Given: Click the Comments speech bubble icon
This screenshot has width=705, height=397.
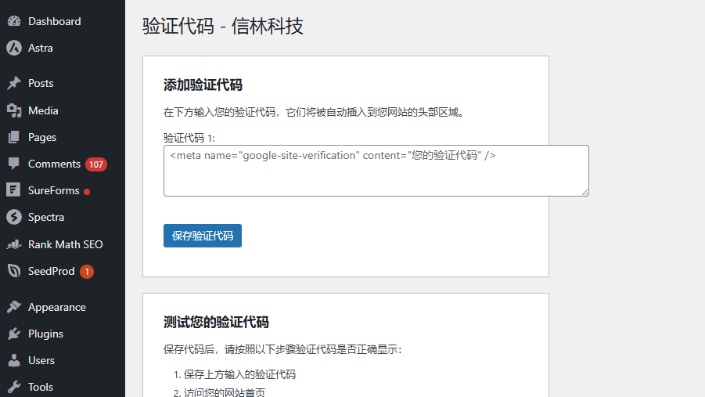Looking at the screenshot, I should click(x=14, y=164).
